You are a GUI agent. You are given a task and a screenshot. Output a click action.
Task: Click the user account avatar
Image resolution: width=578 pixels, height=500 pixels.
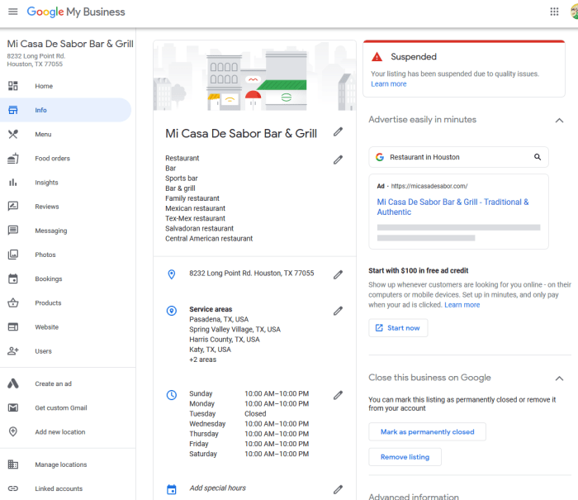click(575, 12)
